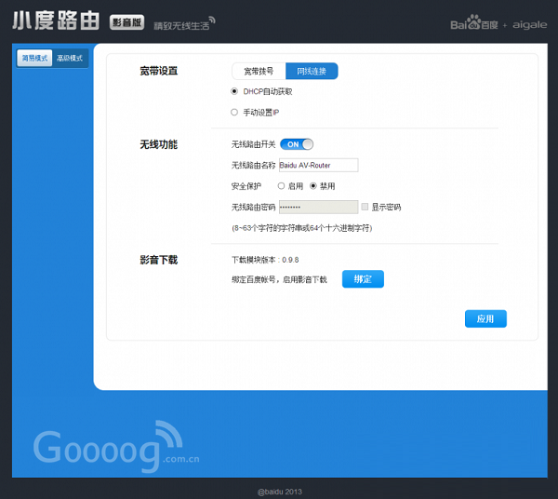Switch to 高级模式 tab
This screenshot has width=558, height=499.
coord(70,58)
